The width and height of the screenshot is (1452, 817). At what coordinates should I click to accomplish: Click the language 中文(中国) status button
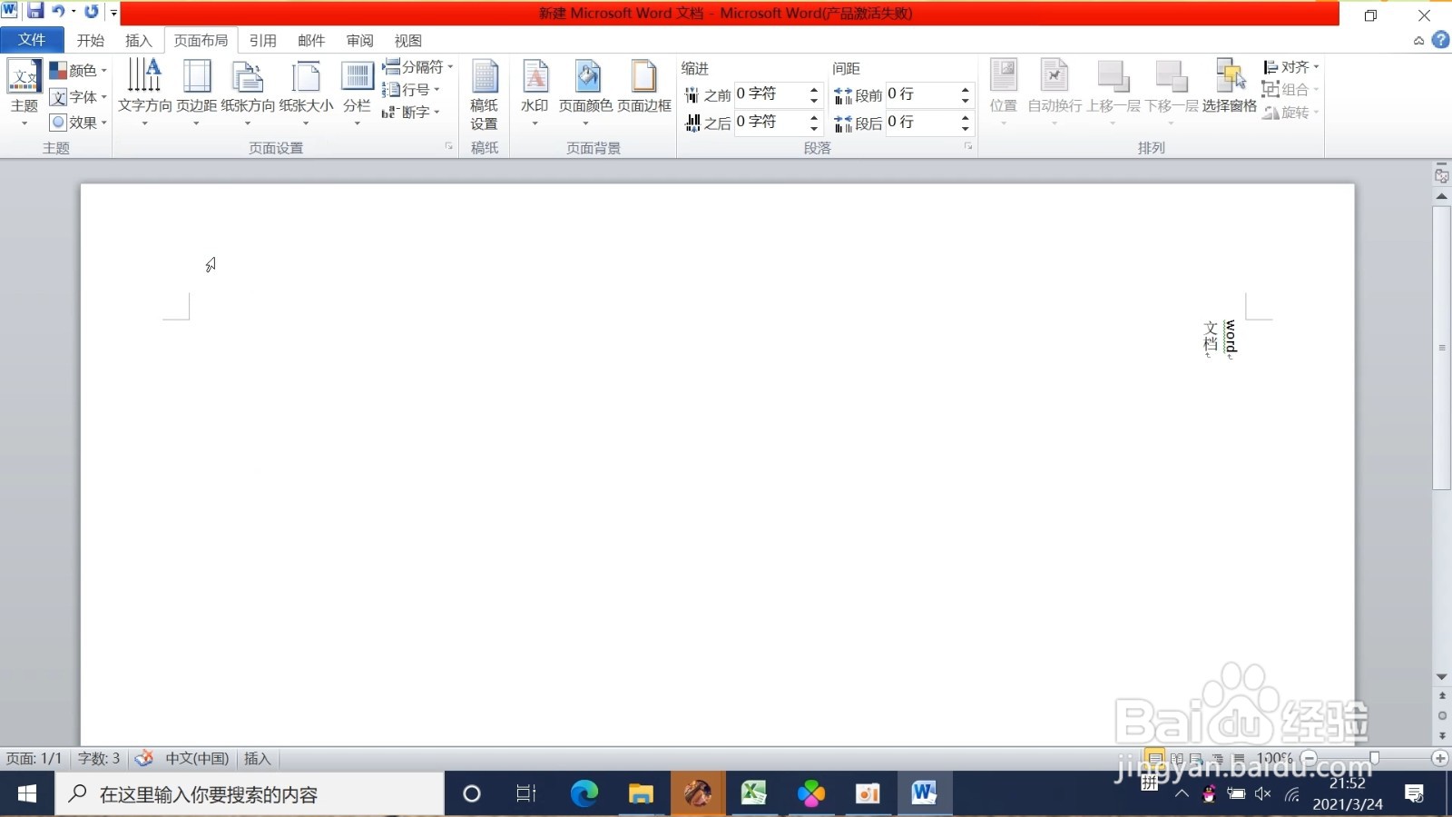(x=196, y=758)
